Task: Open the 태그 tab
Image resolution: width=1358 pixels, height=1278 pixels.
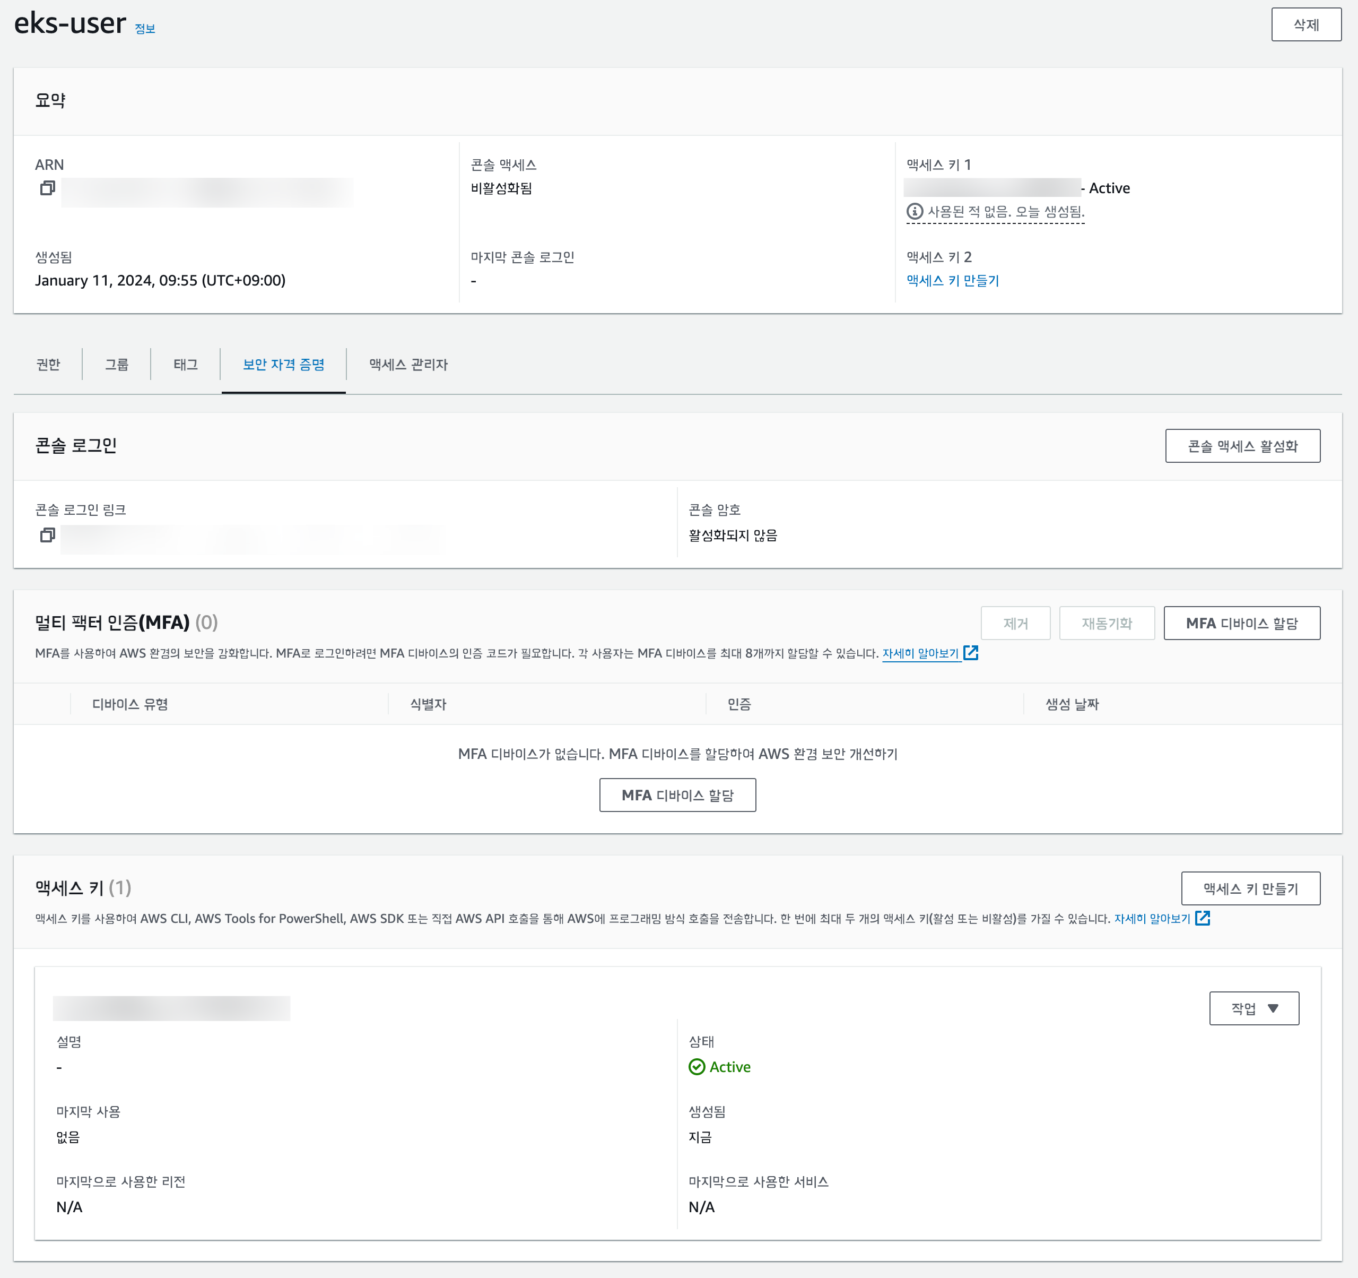Action: coord(185,364)
